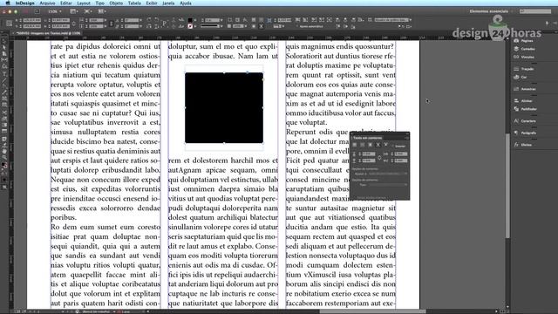This screenshot has width=558, height=314.
Task: Choose Wrap Around Object Shape in wrap panel
Action: point(370,145)
